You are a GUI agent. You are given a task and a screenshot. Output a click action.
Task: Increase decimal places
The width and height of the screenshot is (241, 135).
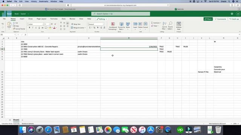(101, 28)
